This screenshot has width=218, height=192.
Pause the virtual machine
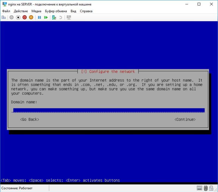(x=40, y=17)
